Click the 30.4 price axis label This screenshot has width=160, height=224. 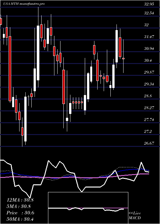pyautogui.click(x=148, y=60)
